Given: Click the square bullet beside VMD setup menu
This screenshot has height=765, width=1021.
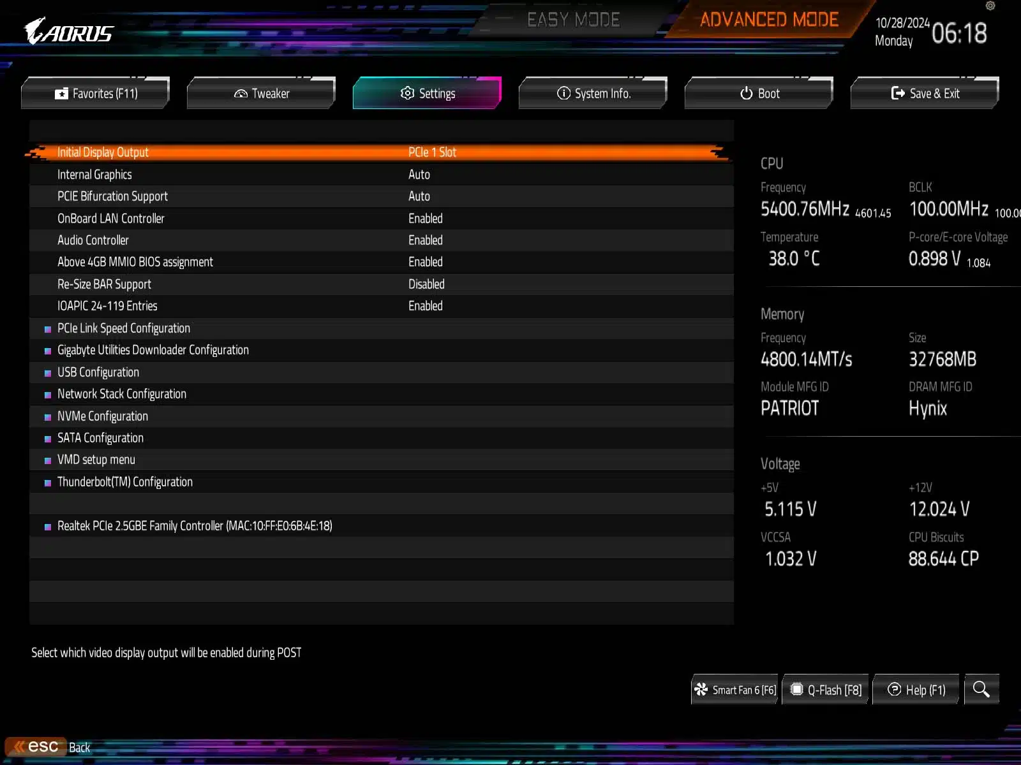Looking at the screenshot, I should tap(48, 460).
